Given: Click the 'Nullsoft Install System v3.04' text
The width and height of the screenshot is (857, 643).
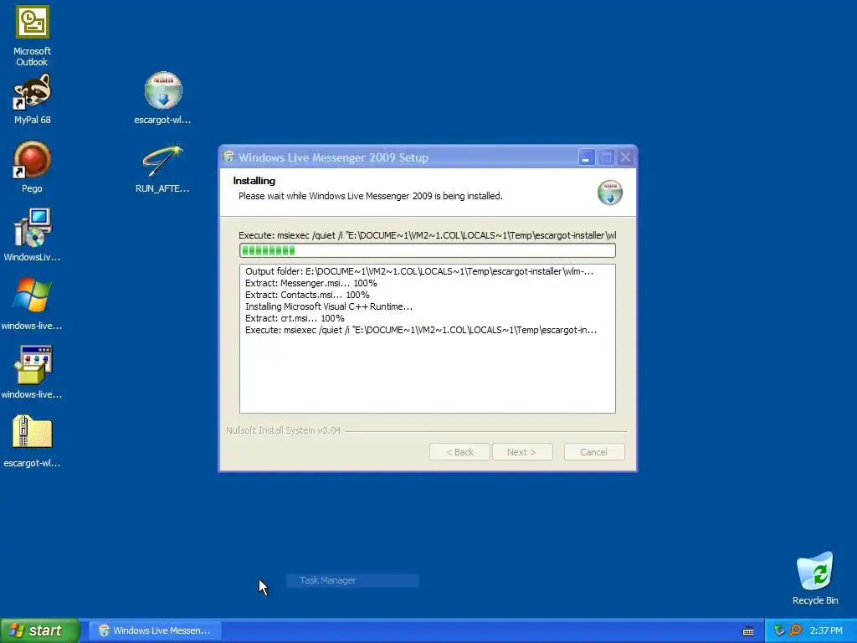Looking at the screenshot, I should pyautogui.click(x=283, y=430).
